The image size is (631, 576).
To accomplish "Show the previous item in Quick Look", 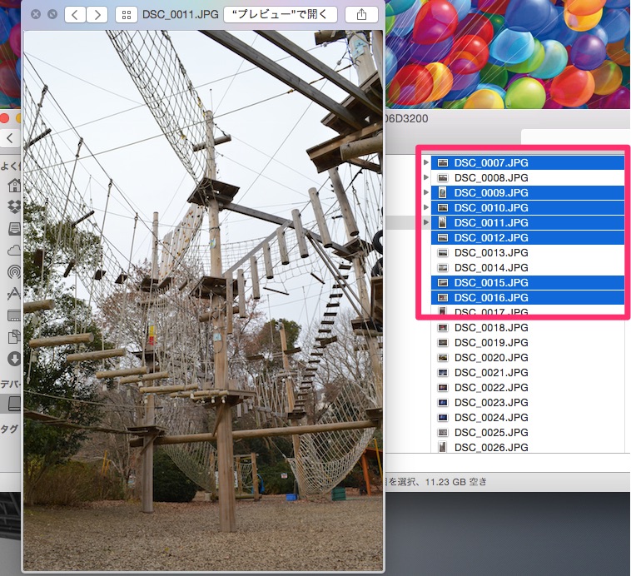I will coord(76,14).
